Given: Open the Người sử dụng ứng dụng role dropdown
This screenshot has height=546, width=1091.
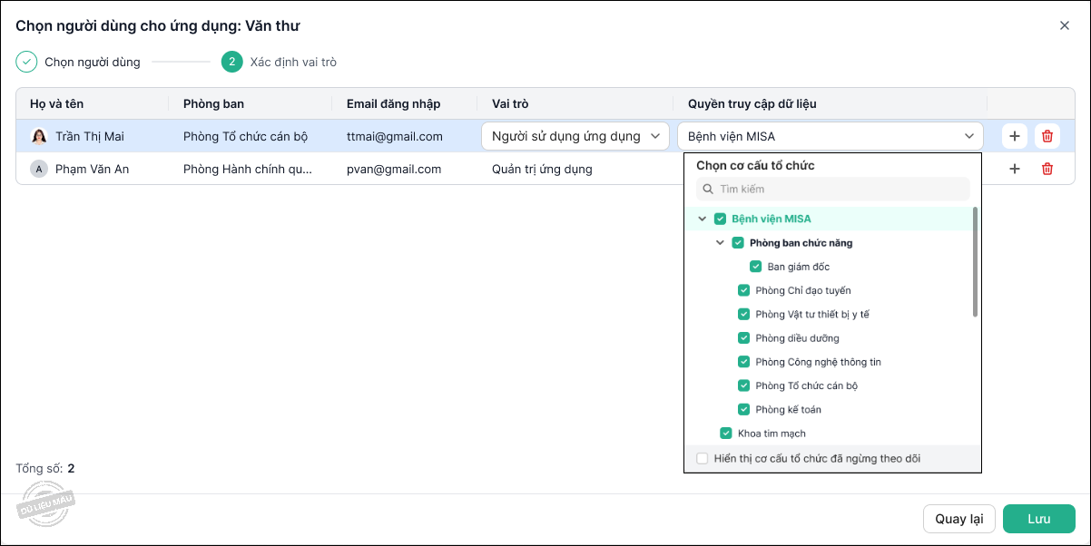Looking at the screenshot, I should (x=575, y=136).
